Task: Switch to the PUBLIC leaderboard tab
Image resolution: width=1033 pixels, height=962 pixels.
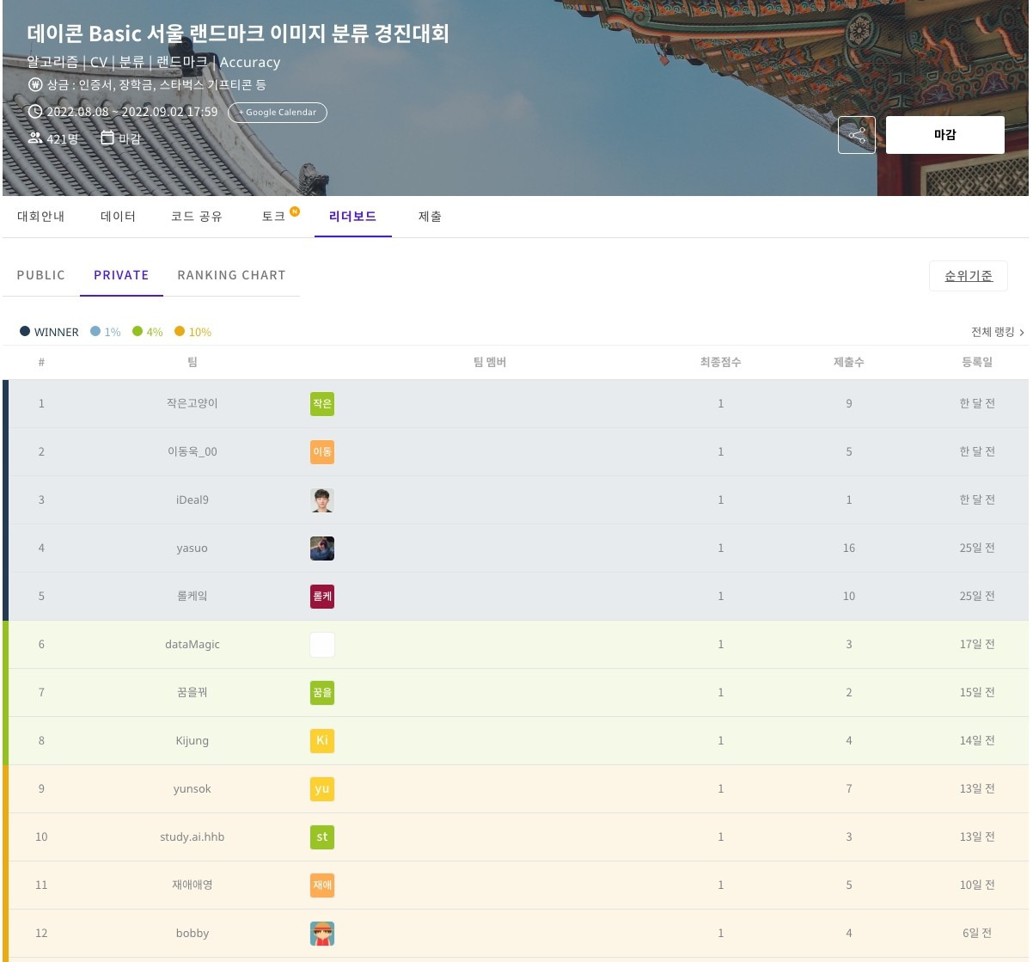Action: click(40, 275)
